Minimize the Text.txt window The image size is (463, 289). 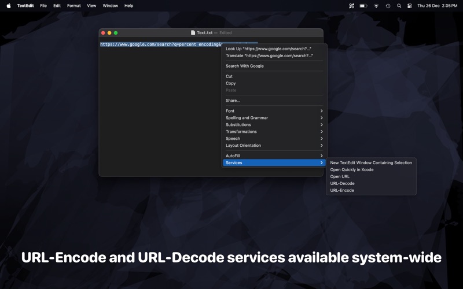point(109,33)
